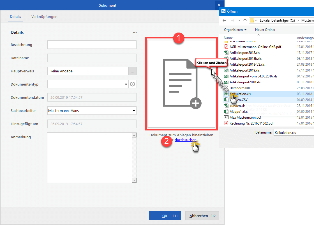Screen dimensions: 314x225
Task: Click PDF icon of Rechnung Nr. 2016011602.pdf
Action: [226, 123]
